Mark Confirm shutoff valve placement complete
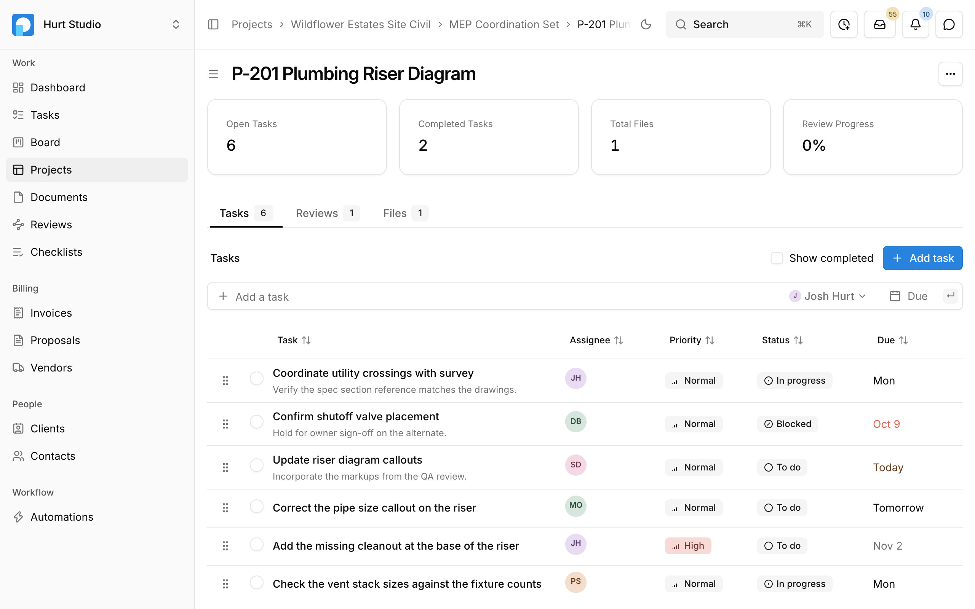The height and width of the screenshot is (609, 975). [x=257, y=422]
